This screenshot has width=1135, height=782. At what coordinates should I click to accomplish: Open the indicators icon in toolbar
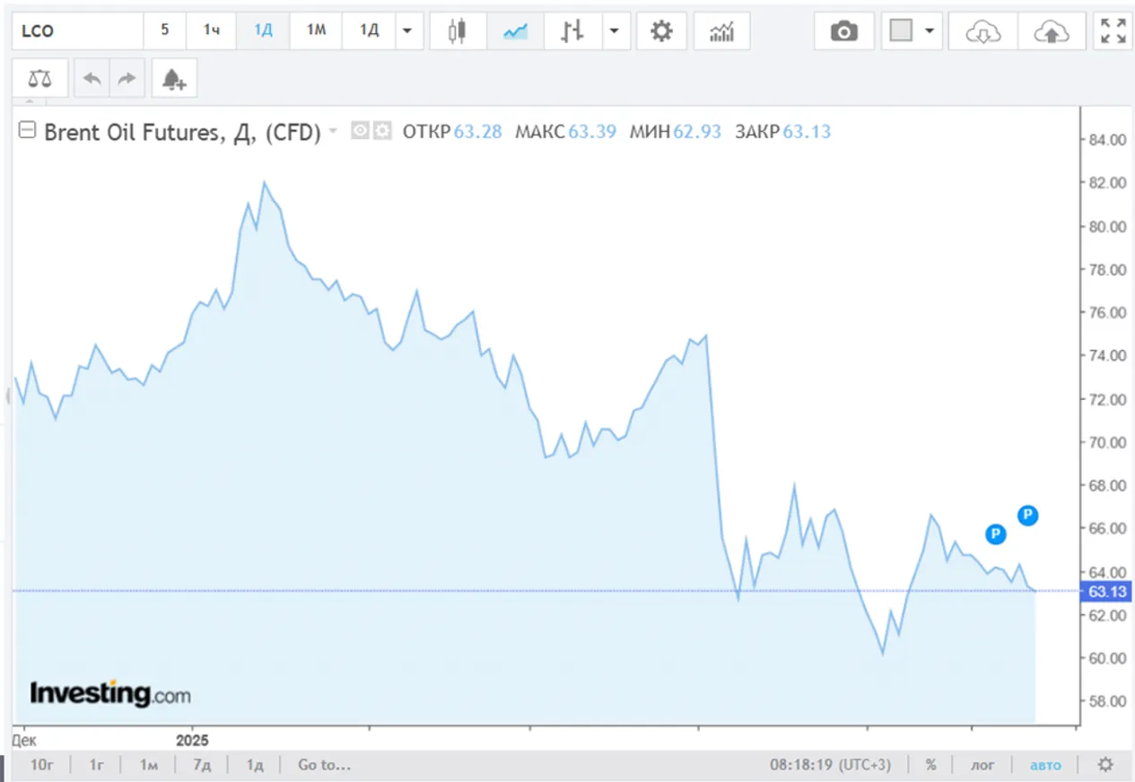point(720,31)
